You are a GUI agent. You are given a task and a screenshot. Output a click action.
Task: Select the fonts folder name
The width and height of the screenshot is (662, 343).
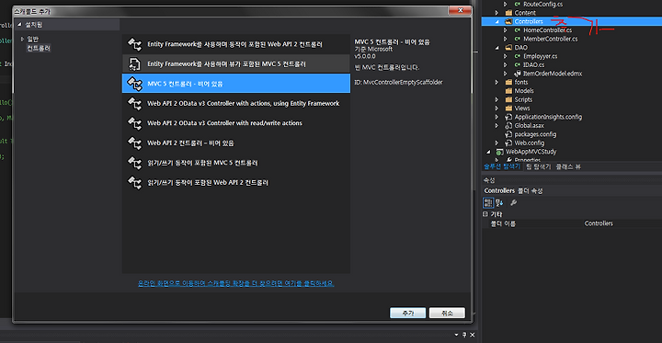pos(521,83)
